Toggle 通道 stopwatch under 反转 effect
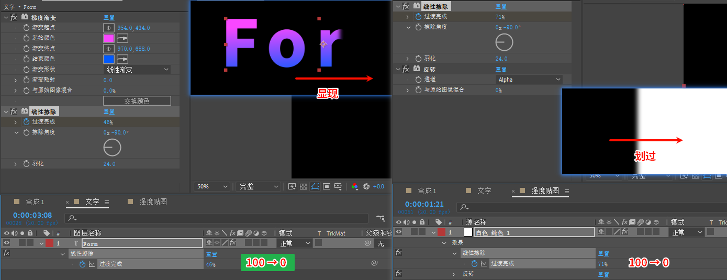The image size is (727, 280). pyautogui.click(x=418, y=80)
